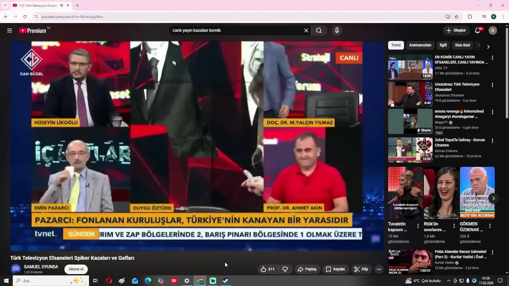Image resolution: width=509 pixels, height=286 pixels.
Task: Open YouTube account avatar menu
Action: point(493,31)
